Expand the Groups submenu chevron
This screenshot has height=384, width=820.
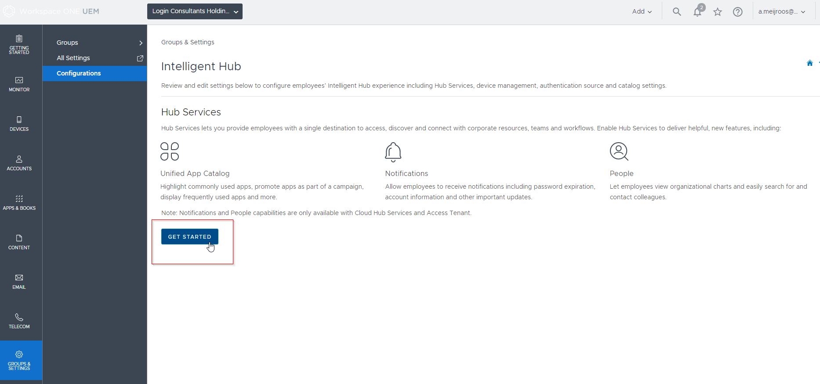(141, 43)
